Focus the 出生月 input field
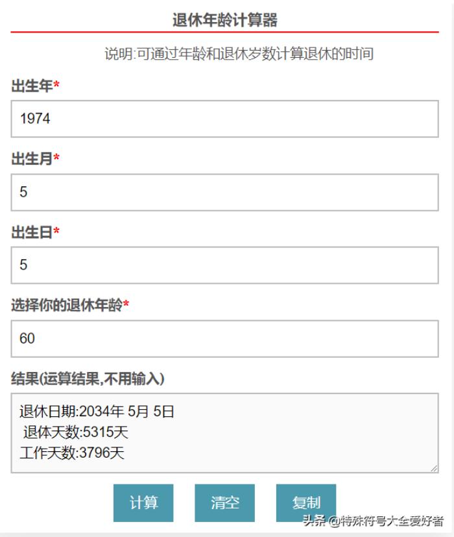 [x=224, y=192]
